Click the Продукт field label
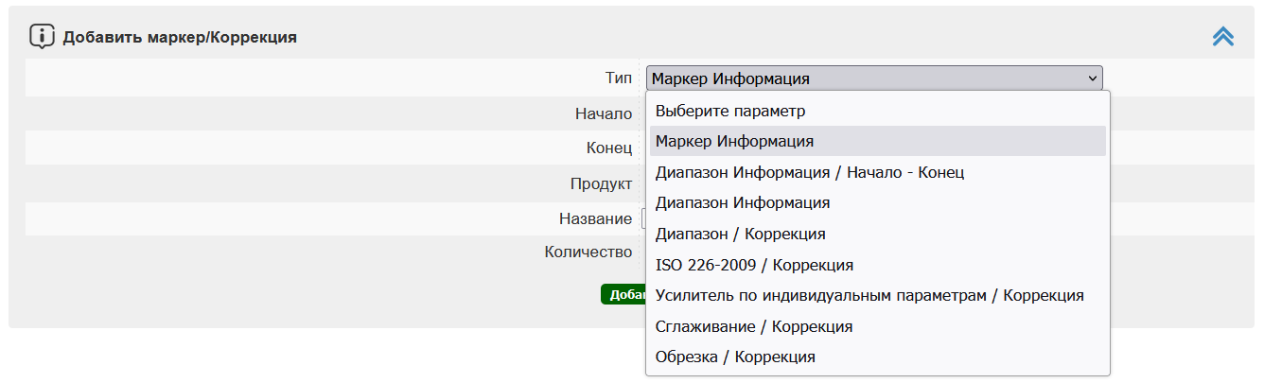1264x383 pixels. [x=601, y=183]
